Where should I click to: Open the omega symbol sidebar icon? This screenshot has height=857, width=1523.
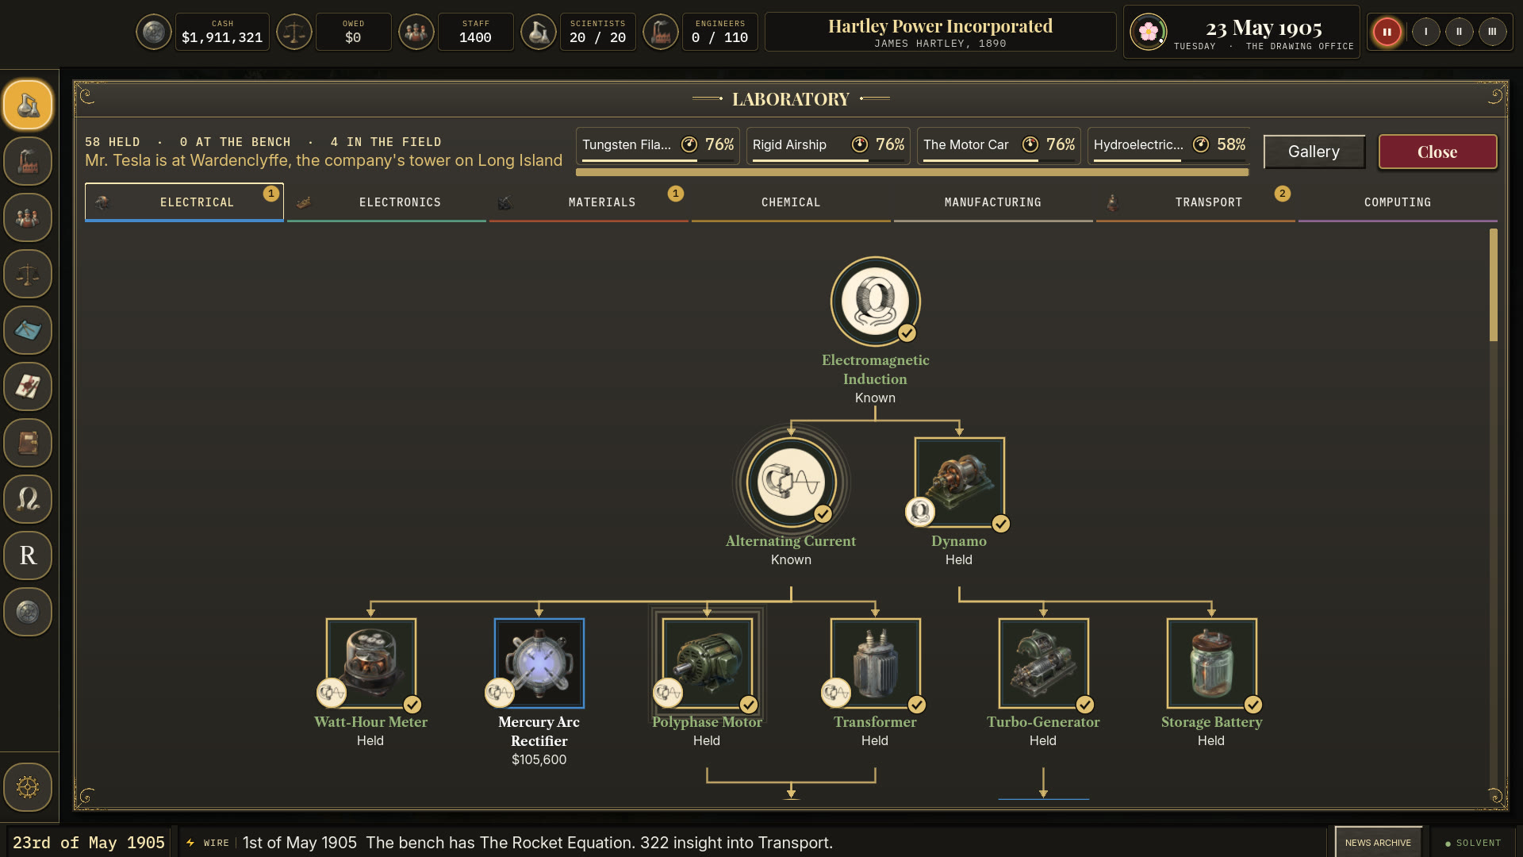(28, 499)
